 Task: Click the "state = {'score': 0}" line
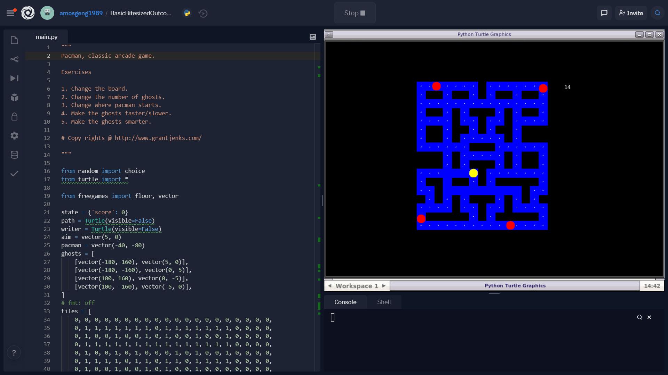point(95,212)
